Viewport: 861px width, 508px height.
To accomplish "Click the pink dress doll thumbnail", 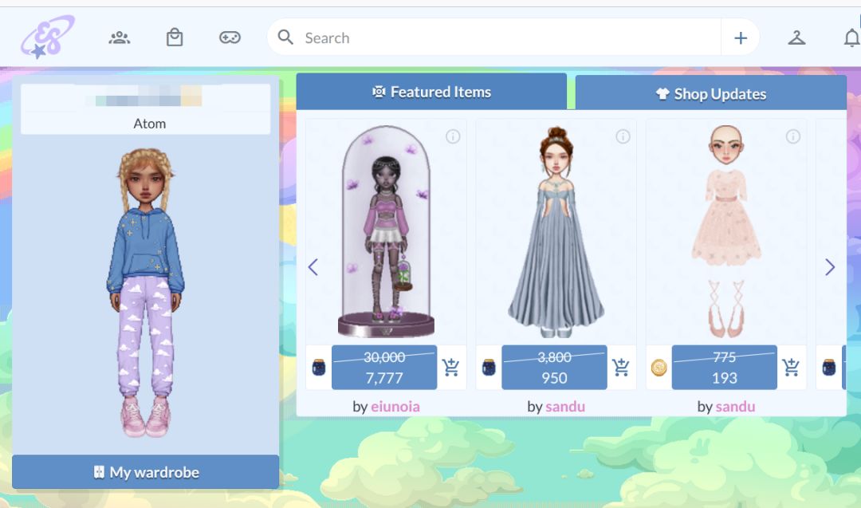I will tap(726, 230).
